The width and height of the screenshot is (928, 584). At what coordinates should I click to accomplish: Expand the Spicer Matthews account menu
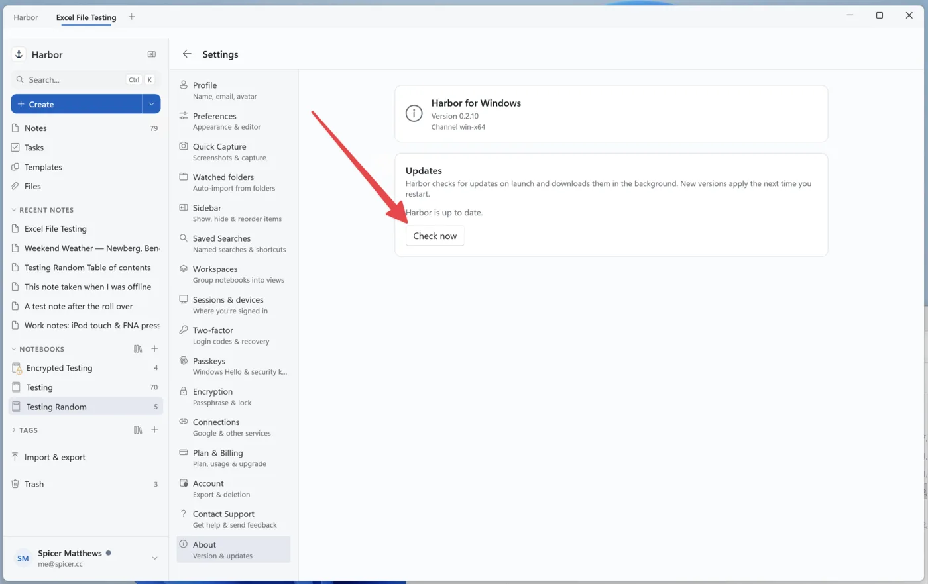[x=154, y=558]
